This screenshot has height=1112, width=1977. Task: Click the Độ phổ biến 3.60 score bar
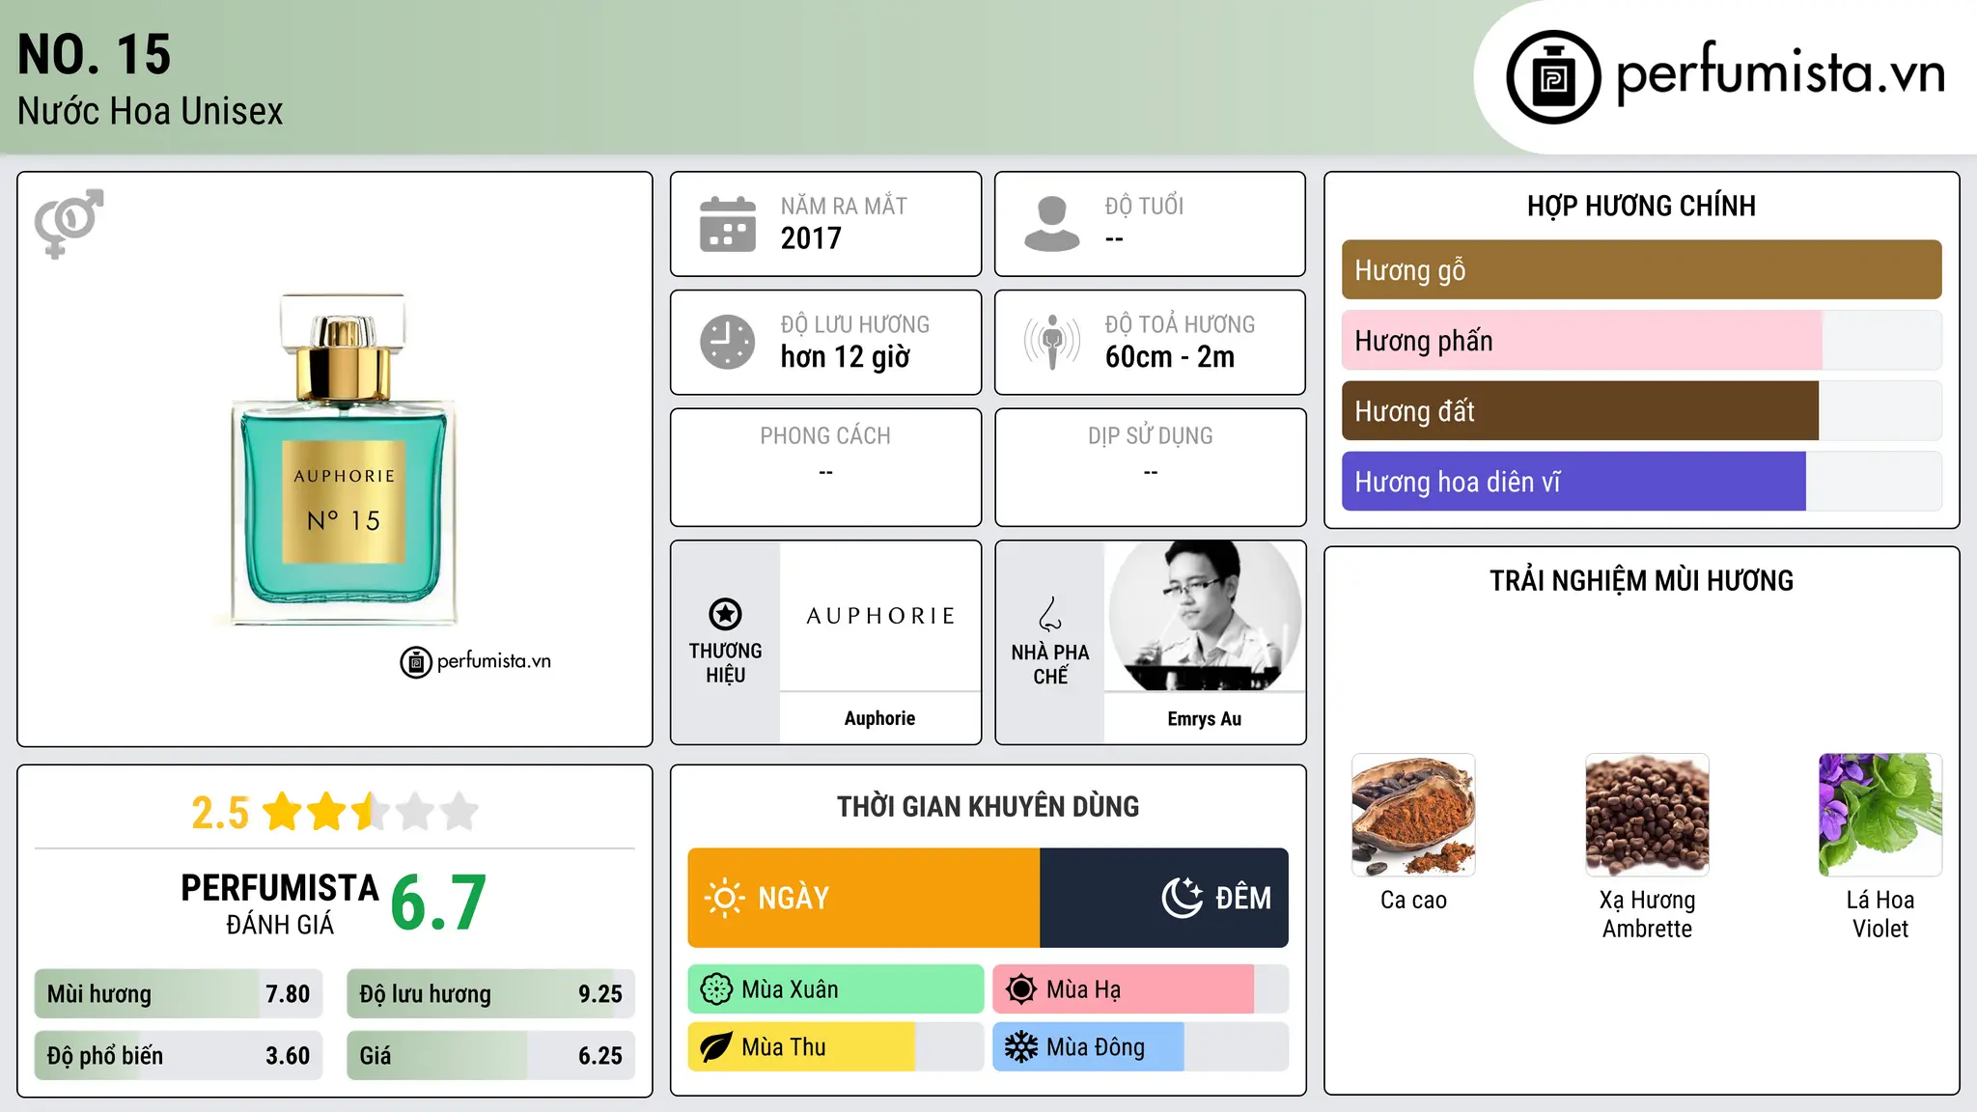click(x=179, y=1056)
